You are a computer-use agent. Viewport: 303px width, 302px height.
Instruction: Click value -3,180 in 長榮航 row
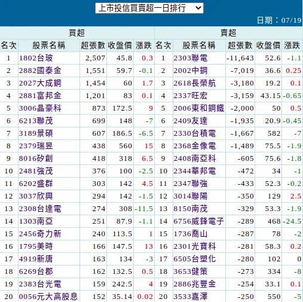[x=242, y=83]
